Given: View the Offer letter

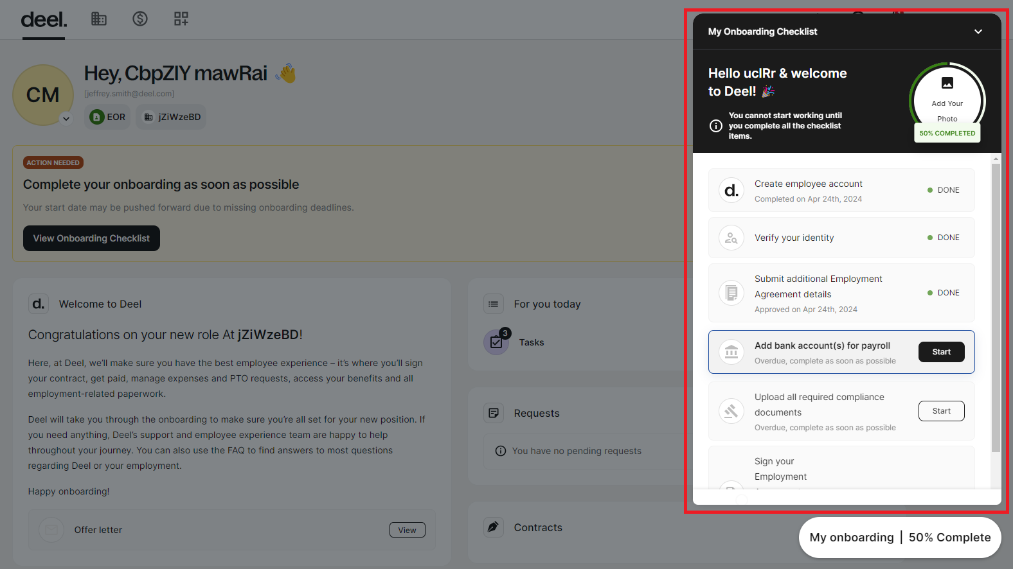Looking at the screenshot, I should pyautogui.click(x=407, y=530).
